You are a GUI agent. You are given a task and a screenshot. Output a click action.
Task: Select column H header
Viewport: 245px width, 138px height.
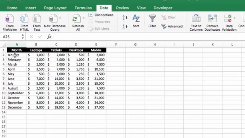pyautogui.click(x=155, y=44)
